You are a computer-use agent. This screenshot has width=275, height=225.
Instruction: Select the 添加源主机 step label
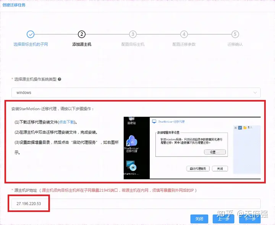[82, 44]
